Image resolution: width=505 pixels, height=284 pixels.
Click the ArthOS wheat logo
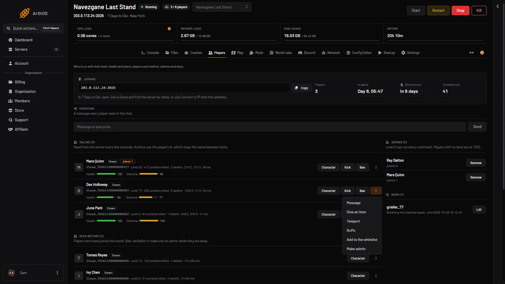pyautogui.click(x=25, y=13)
